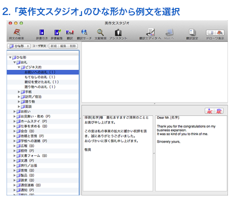This screenshot has width=234, height=202.
Task: Collapse the ビジネス的 folder
Action: (x=19, y=67)
